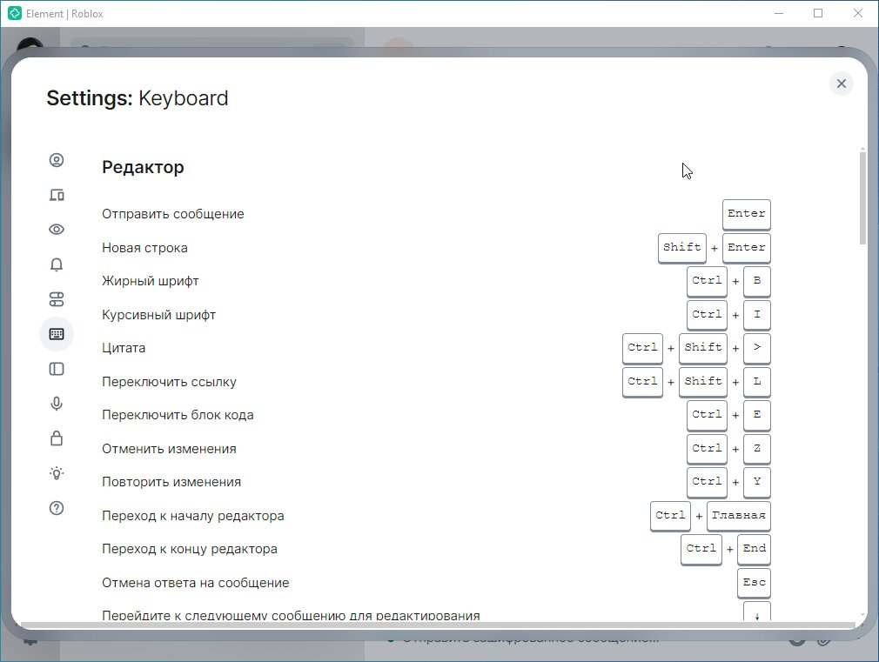Maximize the Element window
Viewport: 879px width, 662px height.
click(x=818, y=13)
